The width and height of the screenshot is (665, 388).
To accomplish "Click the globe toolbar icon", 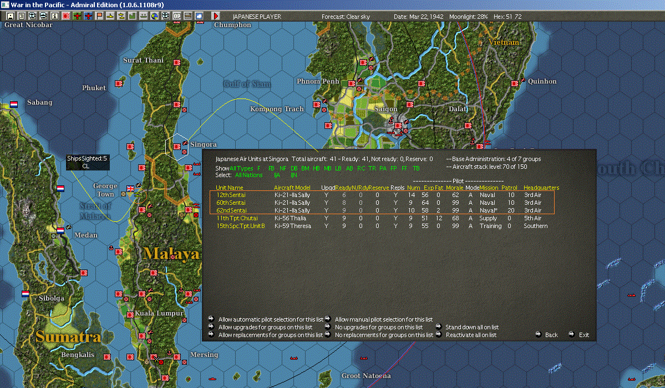I will click(x=155, y=16).
